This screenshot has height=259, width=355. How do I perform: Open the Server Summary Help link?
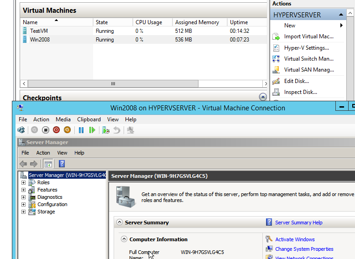coord(298,223)
